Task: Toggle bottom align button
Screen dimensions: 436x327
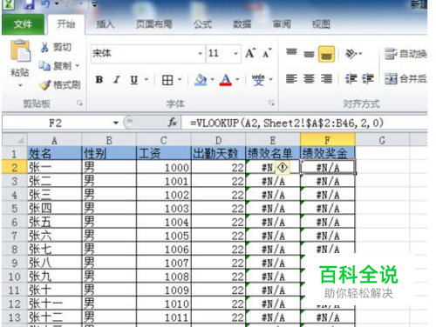Action: point(326,54)
